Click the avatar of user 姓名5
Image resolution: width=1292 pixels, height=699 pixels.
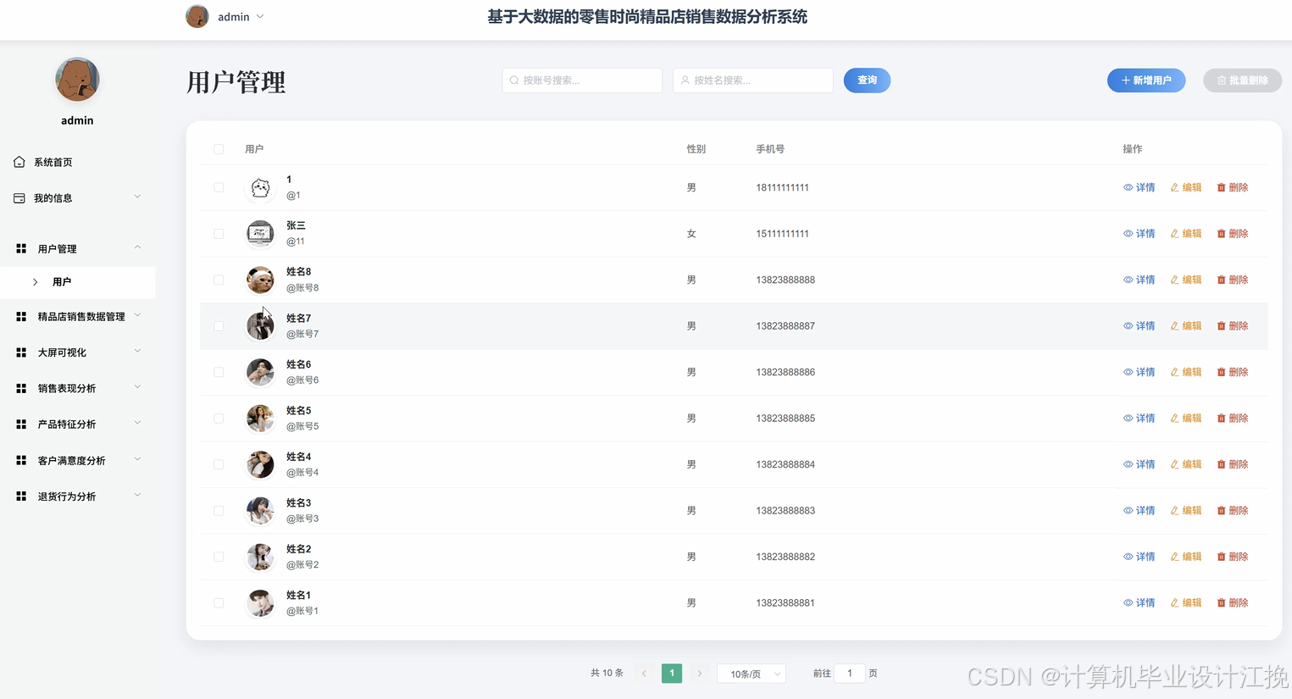(260, 418)
